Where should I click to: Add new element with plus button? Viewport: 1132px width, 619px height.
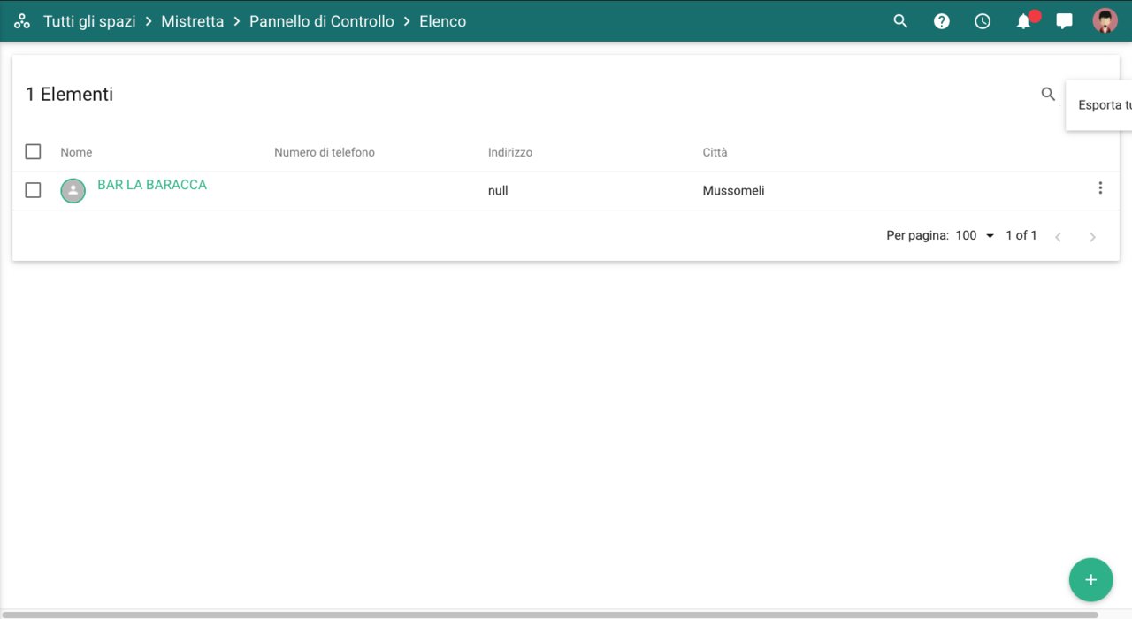pos(1090,580)
